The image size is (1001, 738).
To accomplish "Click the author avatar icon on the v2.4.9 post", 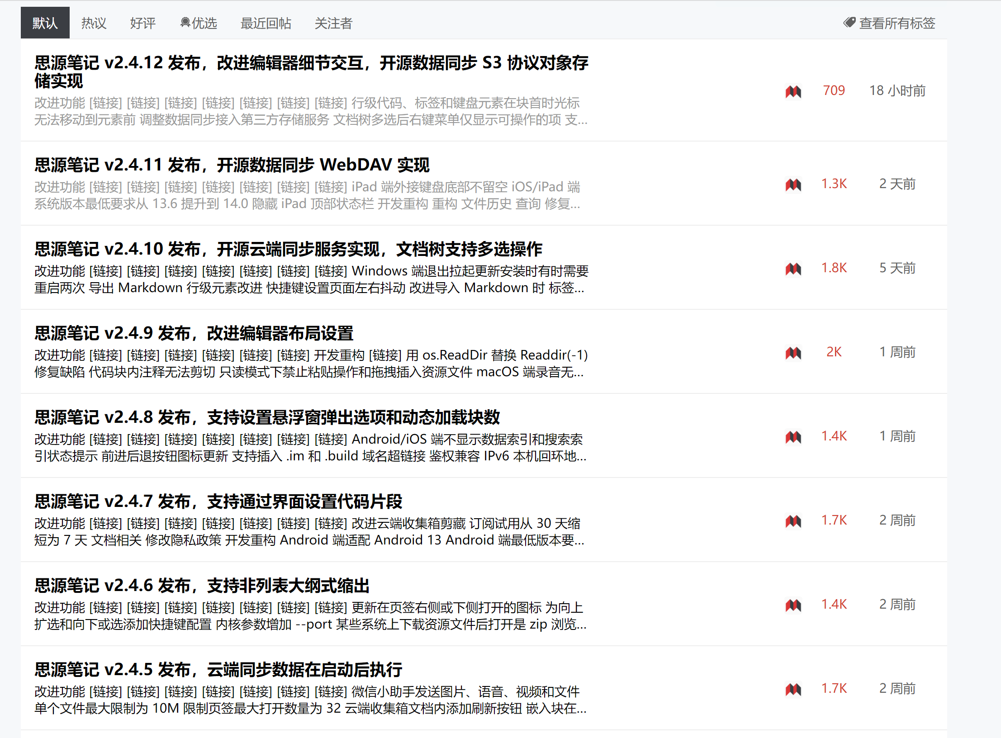I will tap(793, 352).
